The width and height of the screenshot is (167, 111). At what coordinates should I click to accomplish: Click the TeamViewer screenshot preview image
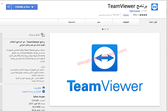tap(105, 69)
